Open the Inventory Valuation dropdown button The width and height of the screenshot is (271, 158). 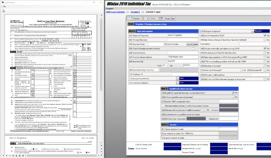click(178, 83)
